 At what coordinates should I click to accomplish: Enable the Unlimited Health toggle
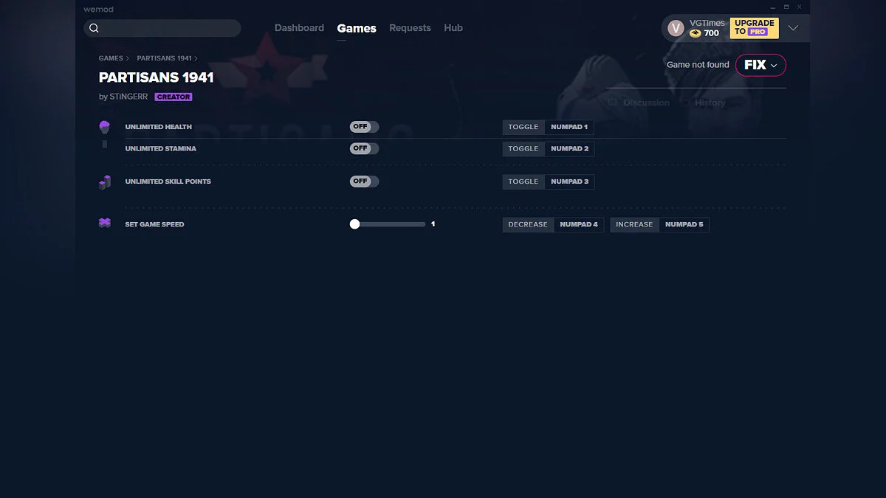364,127
